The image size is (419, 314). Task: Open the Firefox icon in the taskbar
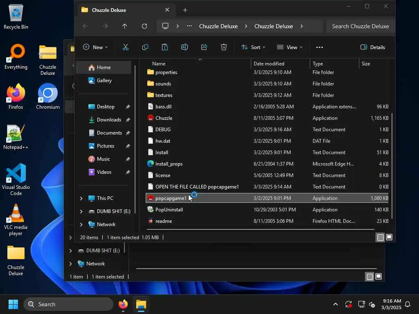(x=123, y=304)
